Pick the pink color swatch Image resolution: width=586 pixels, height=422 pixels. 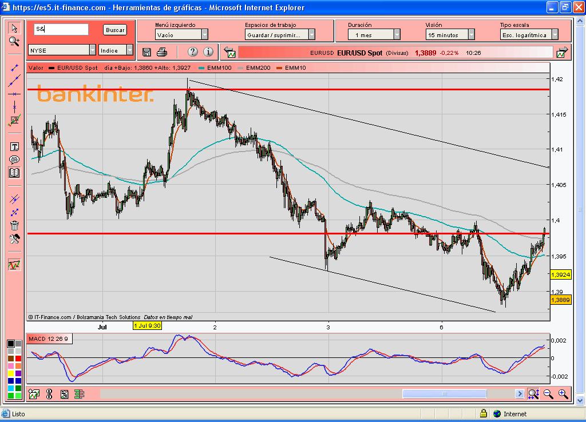(x=11, y=366)
